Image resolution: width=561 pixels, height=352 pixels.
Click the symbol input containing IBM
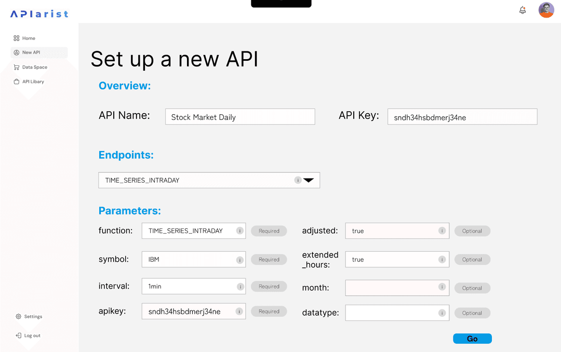click(x=194, y=260)
